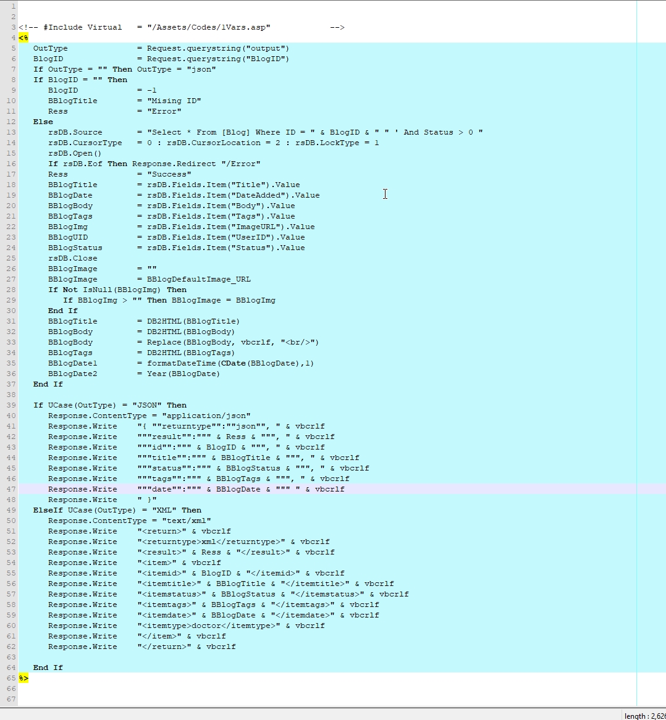Click the closing %> ASP tag

click(x=23, y=678)
